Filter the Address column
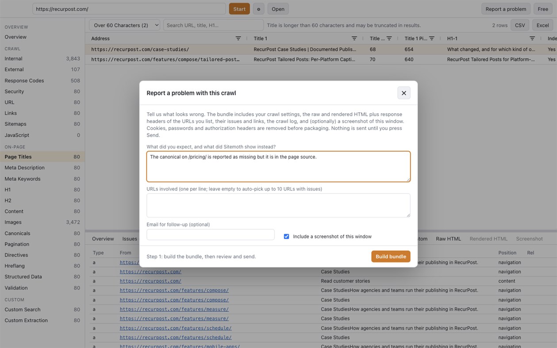The image size is (557, 348). tap(238, 38)
